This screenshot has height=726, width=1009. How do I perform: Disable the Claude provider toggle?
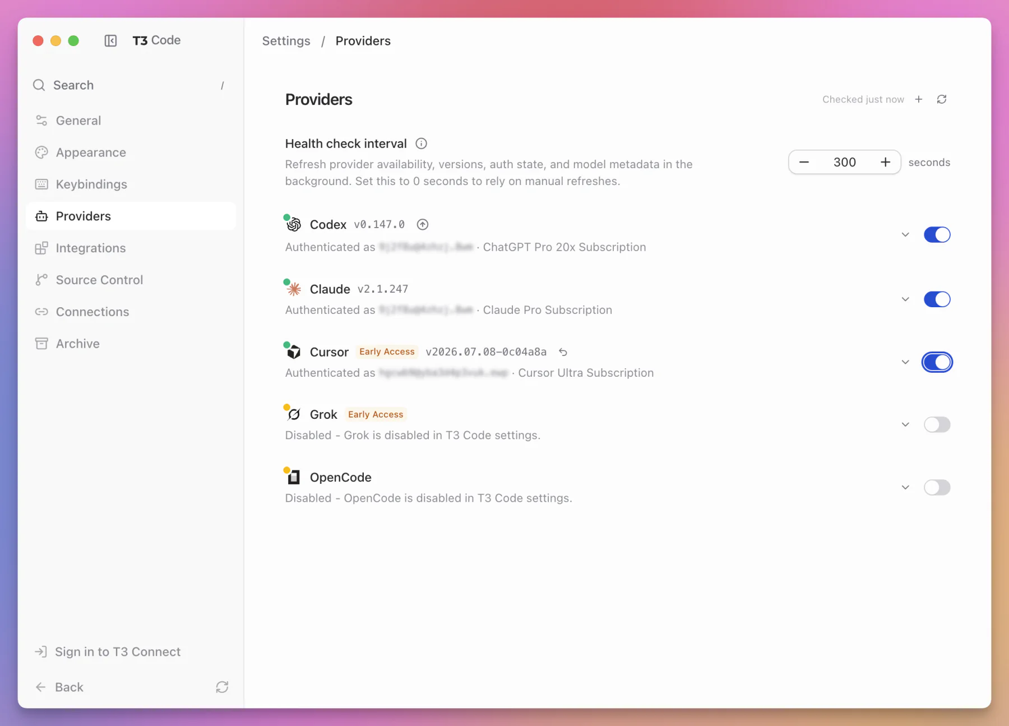pos(937,299)
